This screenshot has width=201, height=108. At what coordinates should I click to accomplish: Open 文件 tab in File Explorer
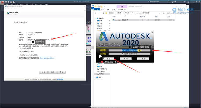tap(97, 9)
